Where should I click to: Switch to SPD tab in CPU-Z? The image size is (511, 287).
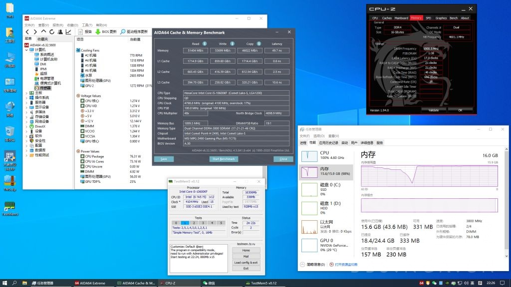(x=429, y=18)
